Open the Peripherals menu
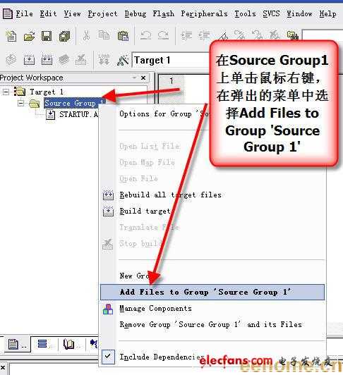The height and width of the screenshot is (375, 343). pos(204,14)
